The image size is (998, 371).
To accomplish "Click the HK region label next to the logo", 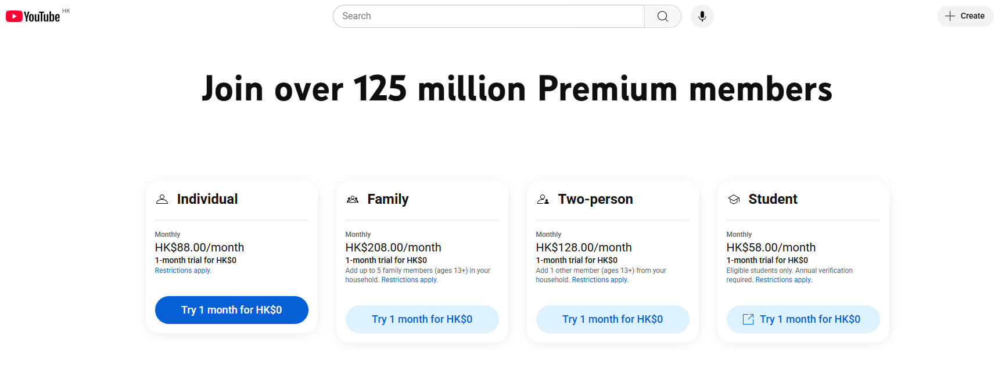I will tap(66, 10).
